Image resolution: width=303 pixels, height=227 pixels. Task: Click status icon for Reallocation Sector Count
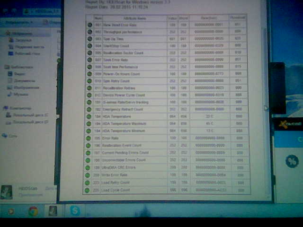[89, 52]
